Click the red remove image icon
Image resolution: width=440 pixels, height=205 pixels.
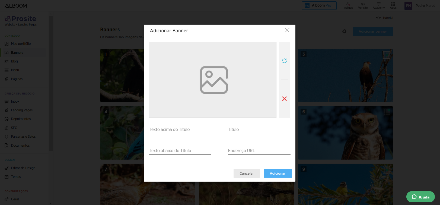[284, 99]
